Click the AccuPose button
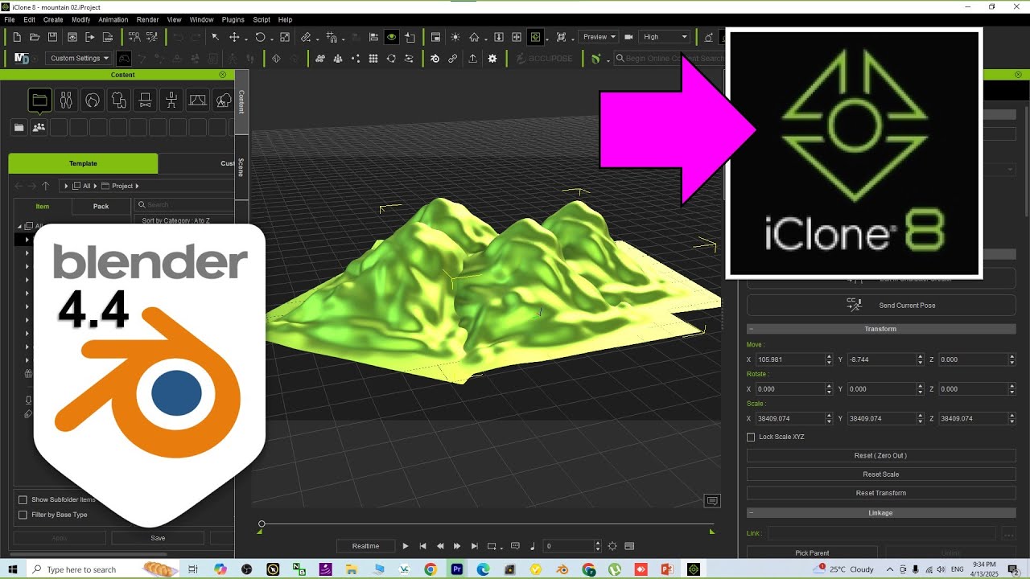Image resolution: width=1030 pixels, height=579 pixels. point(544,59)
